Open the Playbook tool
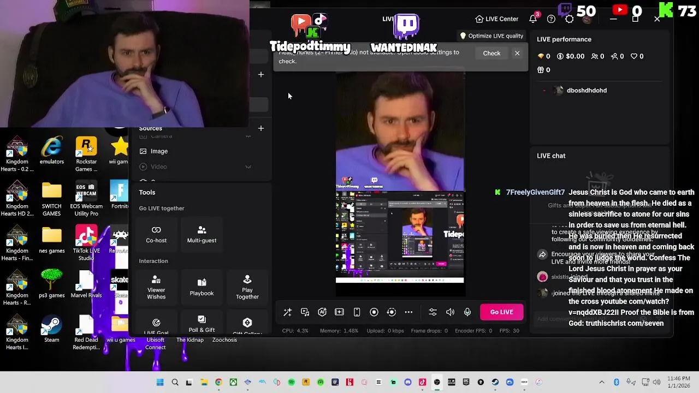This screenshot has width=699, height=393. 202,287
